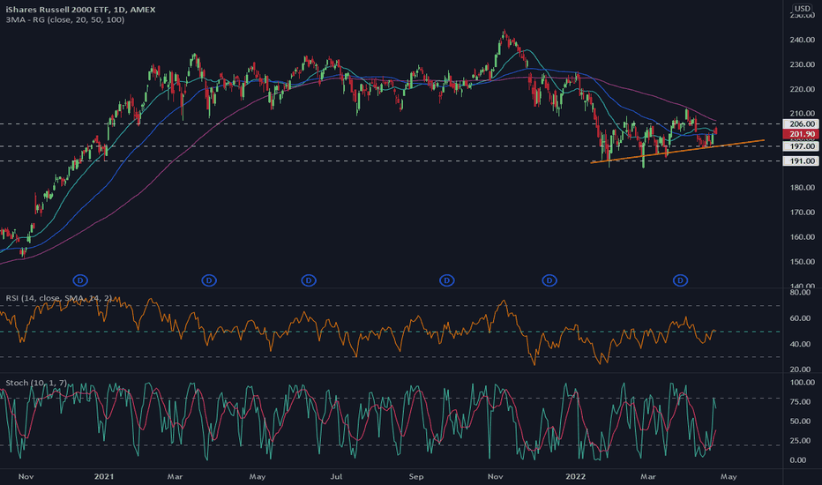Click the 230.00 price axis label
The width and height of the screenshot is (822, 485).
(802, 64)
